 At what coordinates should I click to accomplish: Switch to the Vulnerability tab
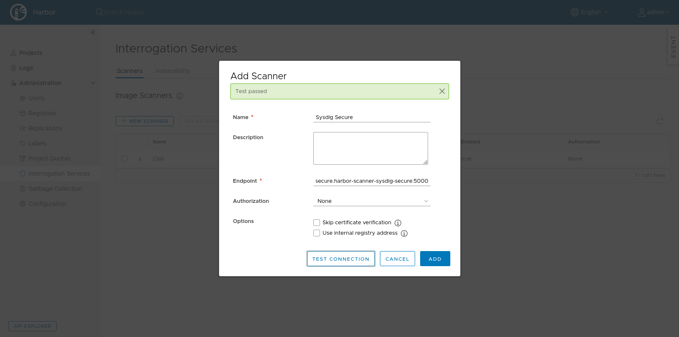point(173,71)
